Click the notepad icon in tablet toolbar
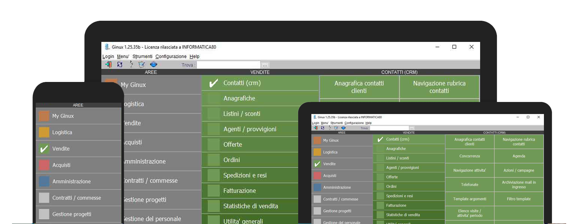The height and width of the screenshot is (224, 576). click(336, 128)
